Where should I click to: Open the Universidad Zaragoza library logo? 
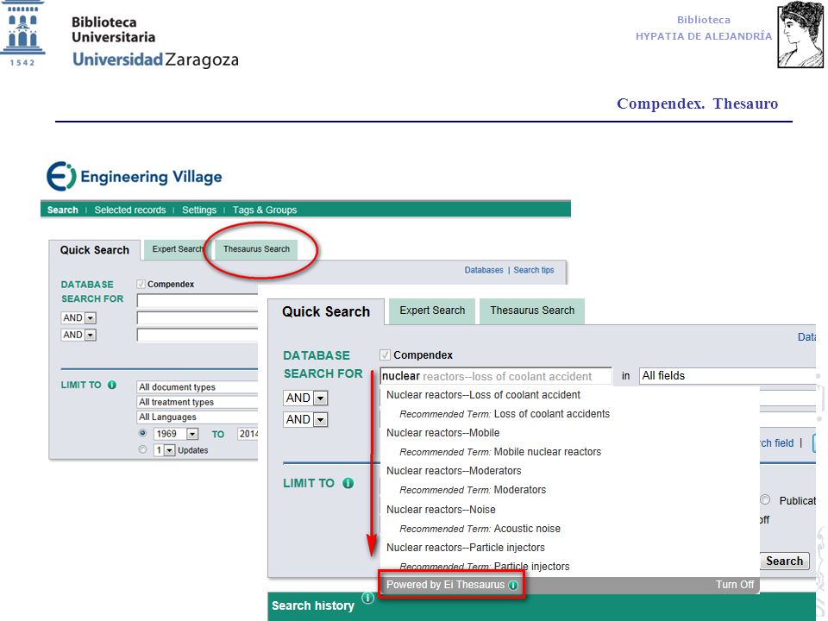coord(120,34)
